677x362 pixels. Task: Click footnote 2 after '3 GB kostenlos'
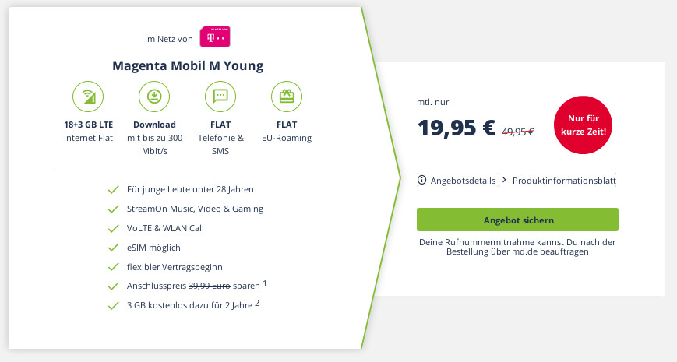pyautogui.click(x=257, y=303)
